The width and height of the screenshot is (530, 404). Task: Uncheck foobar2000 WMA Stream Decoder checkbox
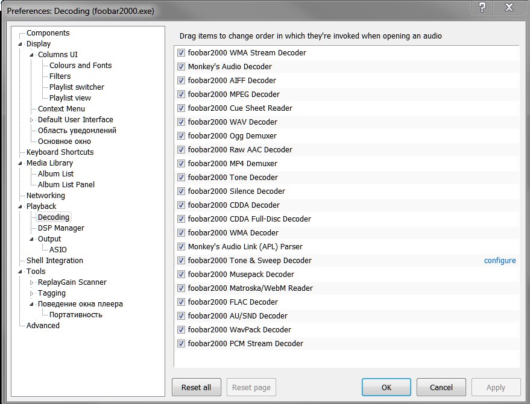(181, 53)
